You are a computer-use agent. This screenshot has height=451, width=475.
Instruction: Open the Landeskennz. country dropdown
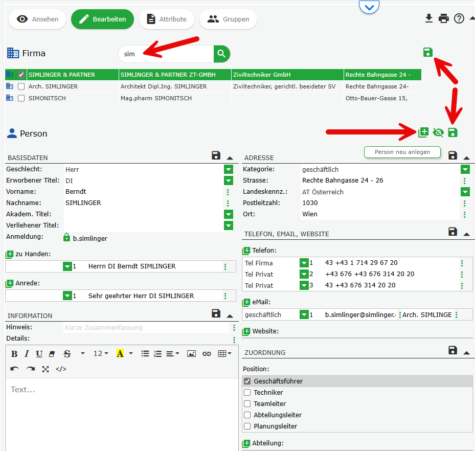tap(465, 192)
